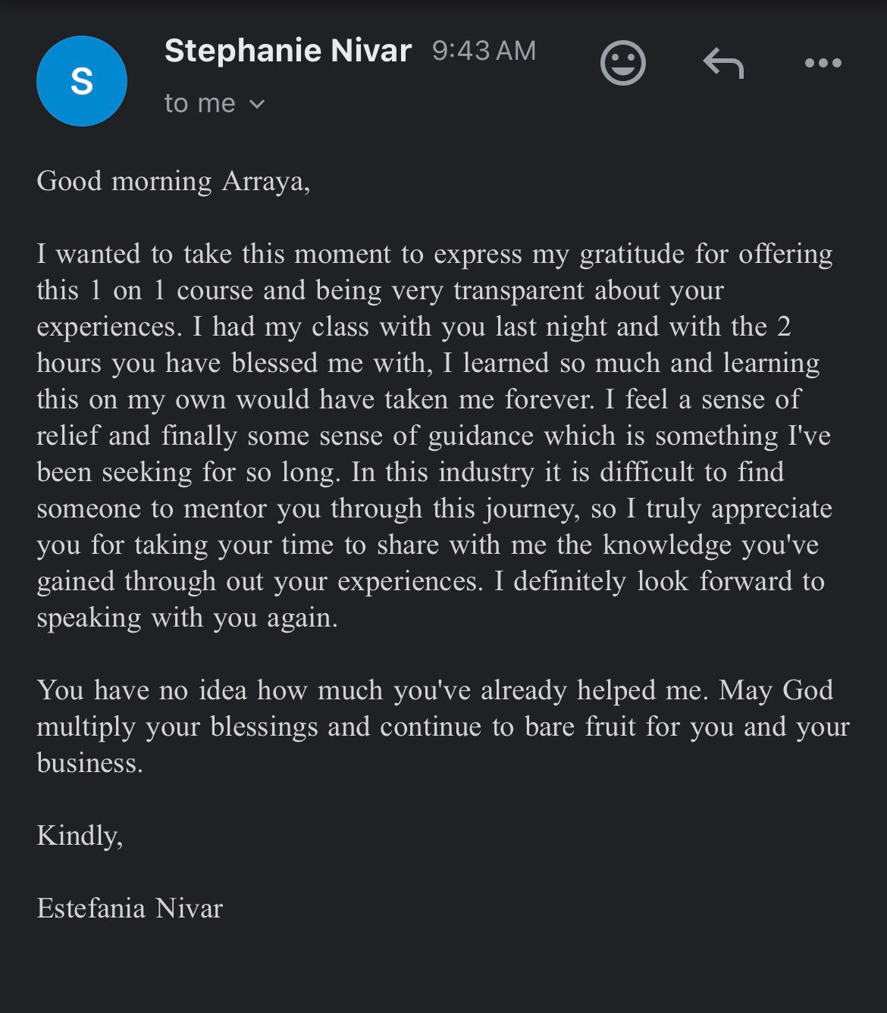Click the 'to me' recipient text
Viewport: 887px width, 1013px height.
tap(200, 103)
